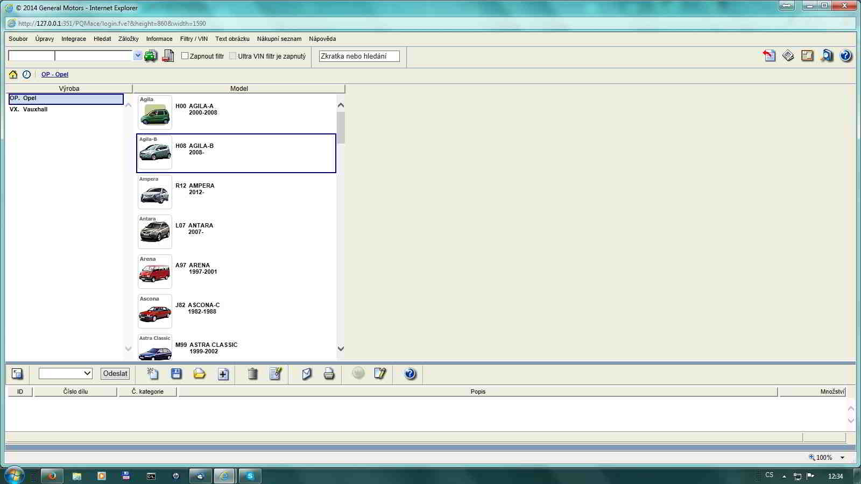
Task: Click the model list scroll-down arrow
Action: click(341, 348)
